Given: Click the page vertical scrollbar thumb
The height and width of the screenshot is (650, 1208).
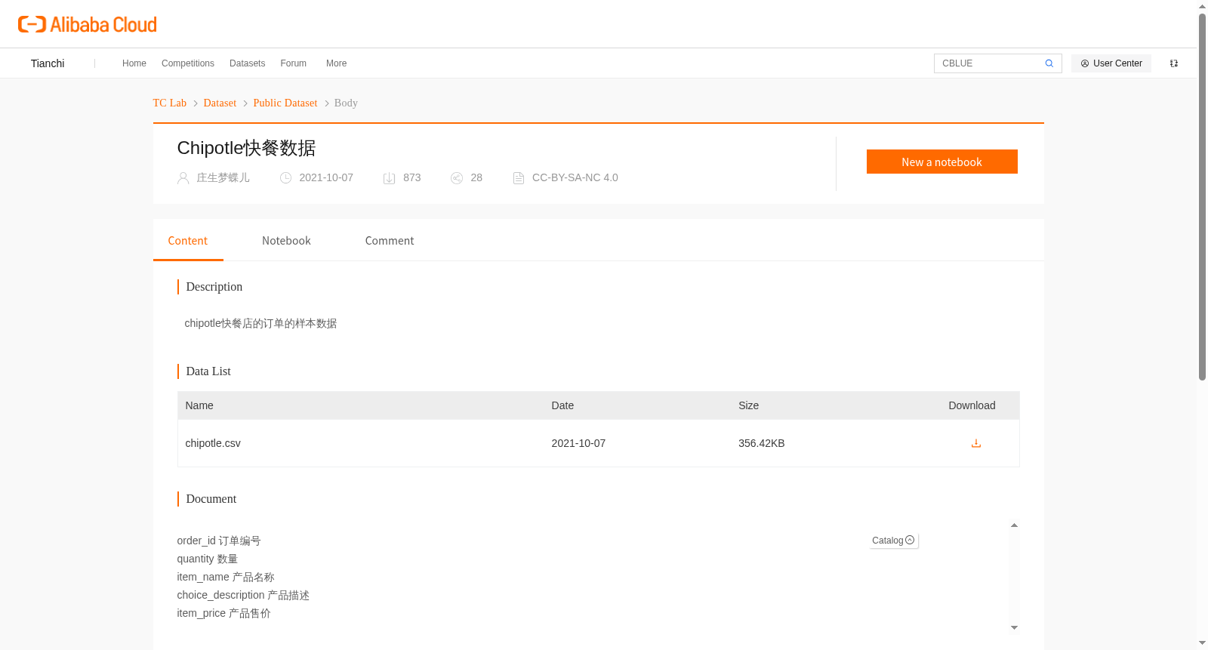Looking at the screenshot, I should pyautogui.click(x=1202, y=196).
